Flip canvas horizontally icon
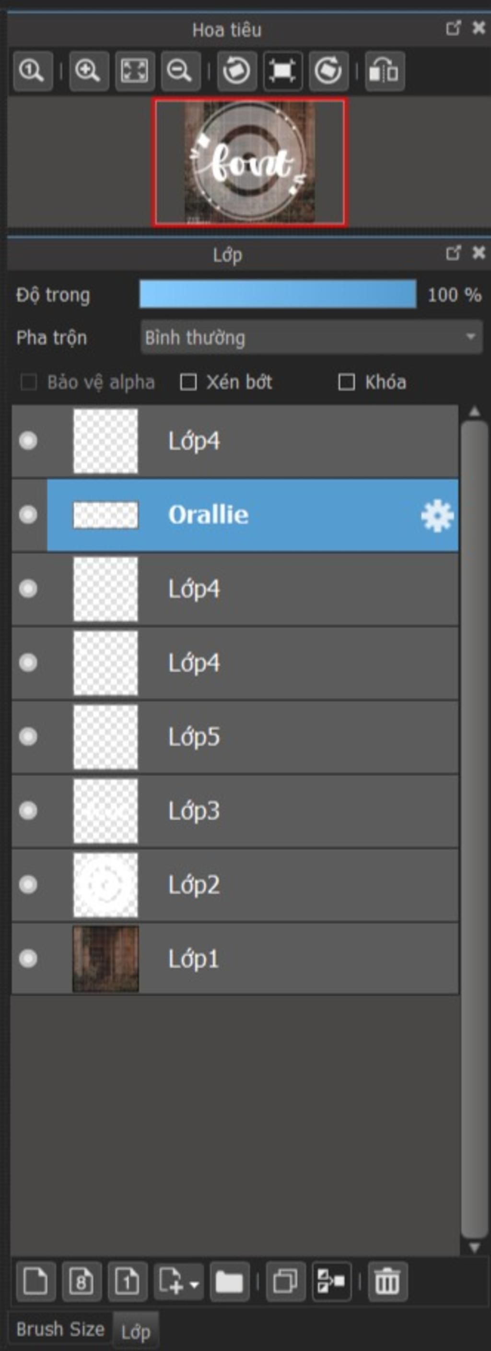This screenshot has width=491, height=1351. click(384, 71)
